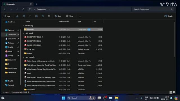Open pinned Documents in quick access

coord(12,39)
